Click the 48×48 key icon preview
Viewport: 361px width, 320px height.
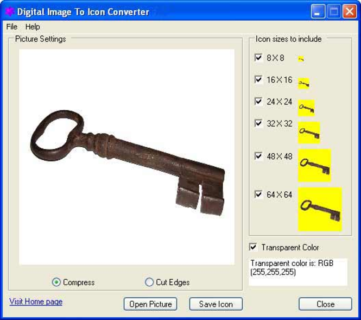click(314, 165)
